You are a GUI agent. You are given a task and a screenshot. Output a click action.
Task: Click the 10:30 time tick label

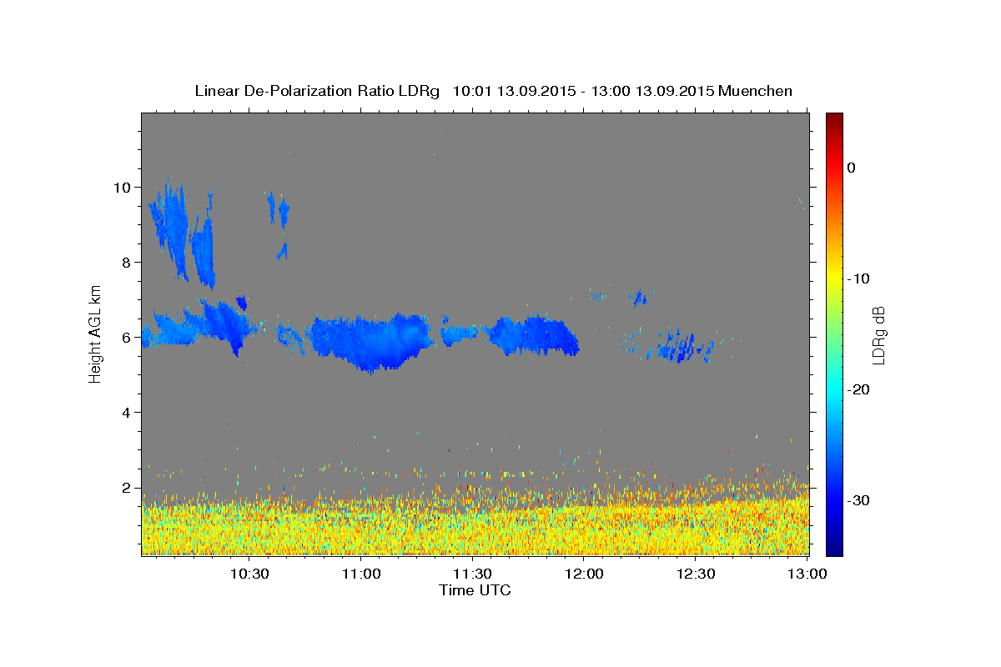tap(249, 574)
